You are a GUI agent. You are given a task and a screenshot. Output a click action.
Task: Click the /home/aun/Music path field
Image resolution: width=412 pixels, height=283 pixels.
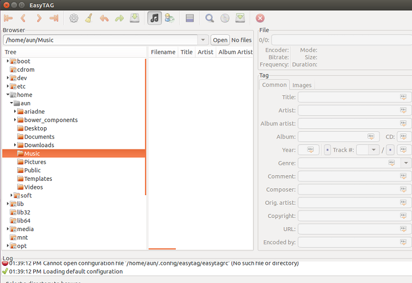(x=100, y=40)
